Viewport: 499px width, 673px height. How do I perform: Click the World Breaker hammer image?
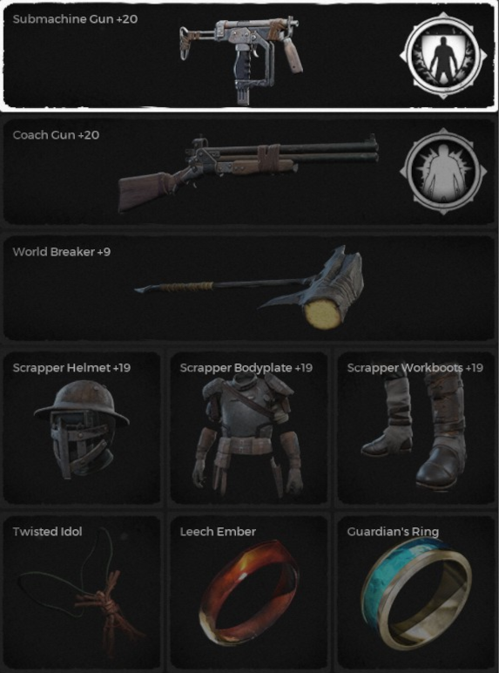coord(249,286)
